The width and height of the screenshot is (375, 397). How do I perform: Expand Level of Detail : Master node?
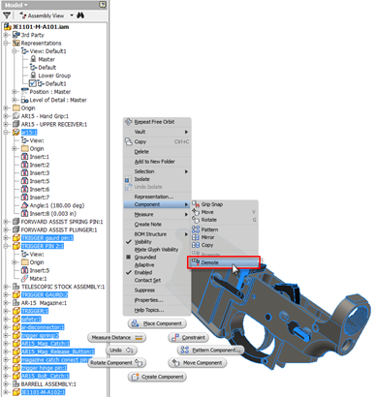pos(15,100)
